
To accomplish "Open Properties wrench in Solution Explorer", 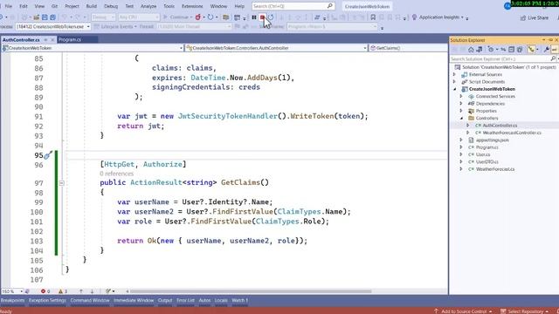I will pos(546,50).
